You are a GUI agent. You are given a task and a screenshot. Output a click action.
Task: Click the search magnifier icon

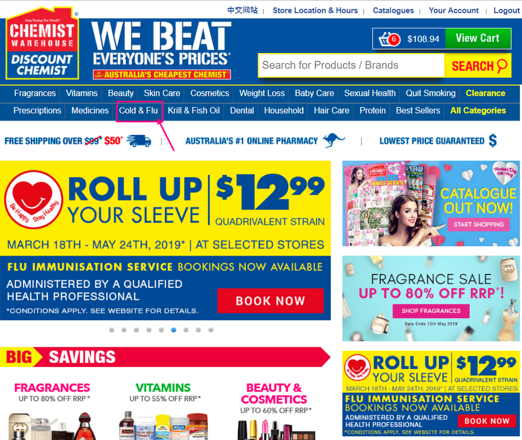point(502,66)
